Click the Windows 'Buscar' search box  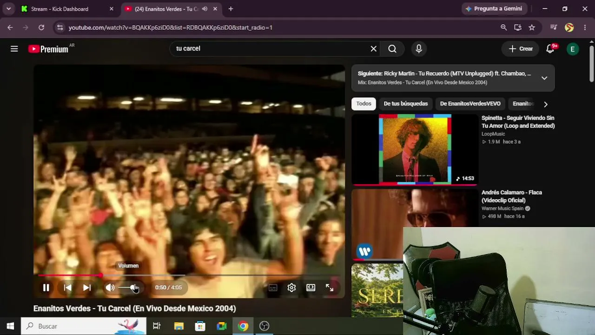point(84,326)
